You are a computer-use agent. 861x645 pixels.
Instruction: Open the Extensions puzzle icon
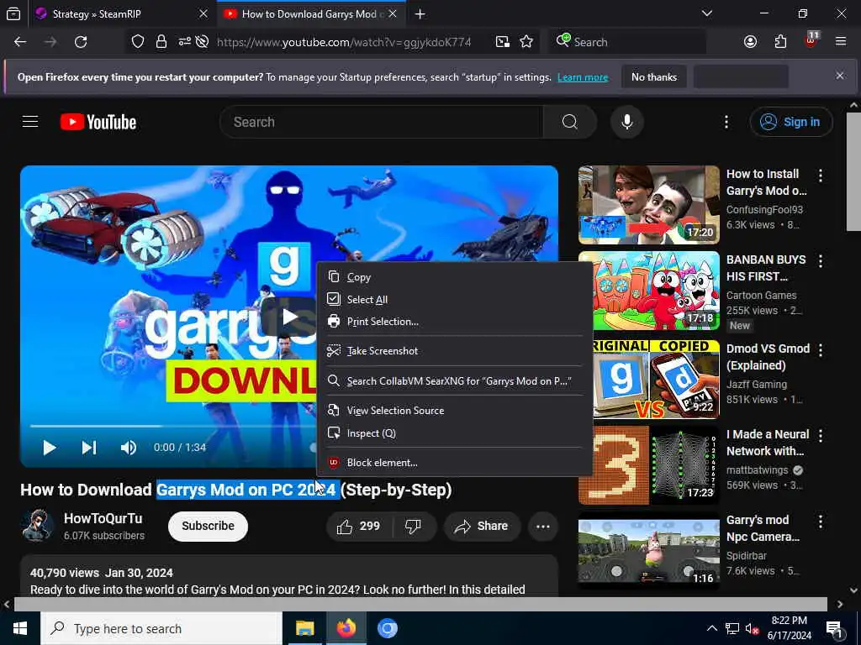point(780,42)
